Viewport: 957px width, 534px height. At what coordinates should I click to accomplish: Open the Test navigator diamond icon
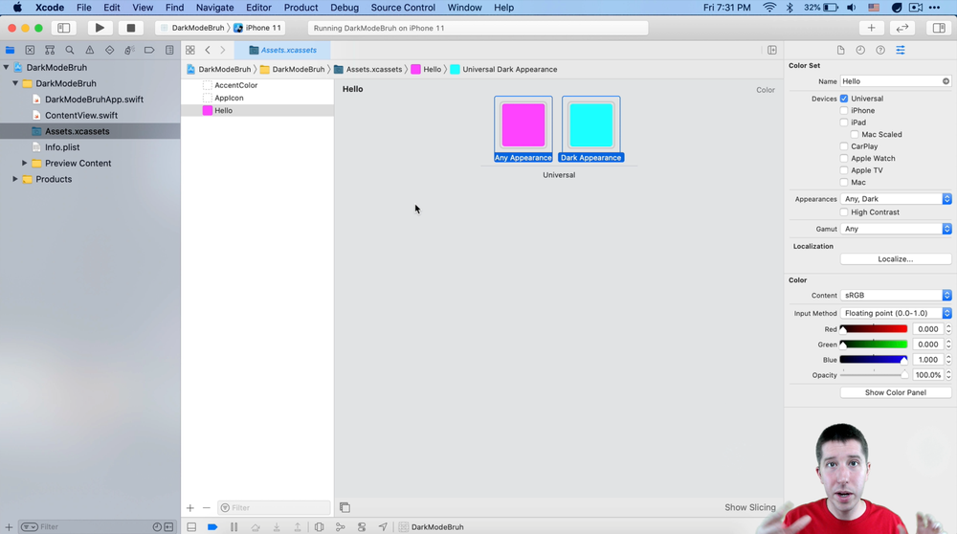coord(110,50)
